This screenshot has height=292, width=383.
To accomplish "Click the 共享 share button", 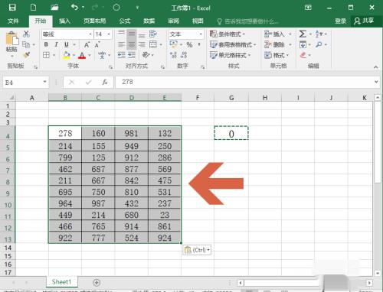I will [364, 21].
